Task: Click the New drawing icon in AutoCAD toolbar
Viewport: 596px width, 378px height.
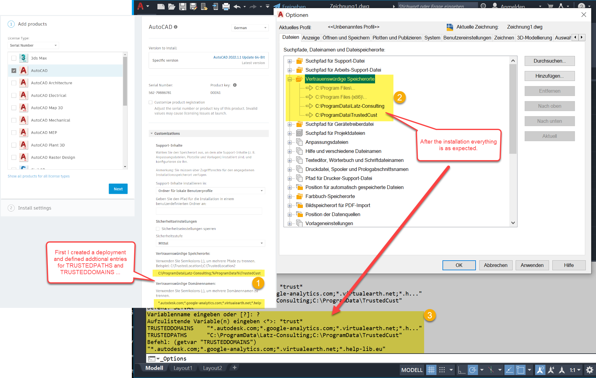Action: (x=161, y=6)
